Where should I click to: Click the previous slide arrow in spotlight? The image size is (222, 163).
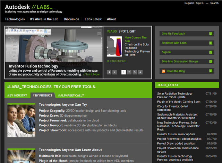(109, 72)
